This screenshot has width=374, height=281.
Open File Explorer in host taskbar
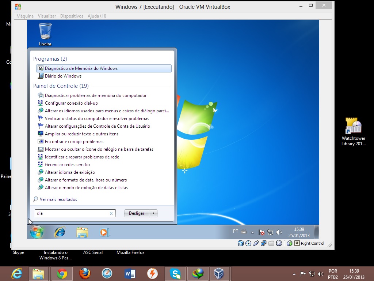pos(38,274)
